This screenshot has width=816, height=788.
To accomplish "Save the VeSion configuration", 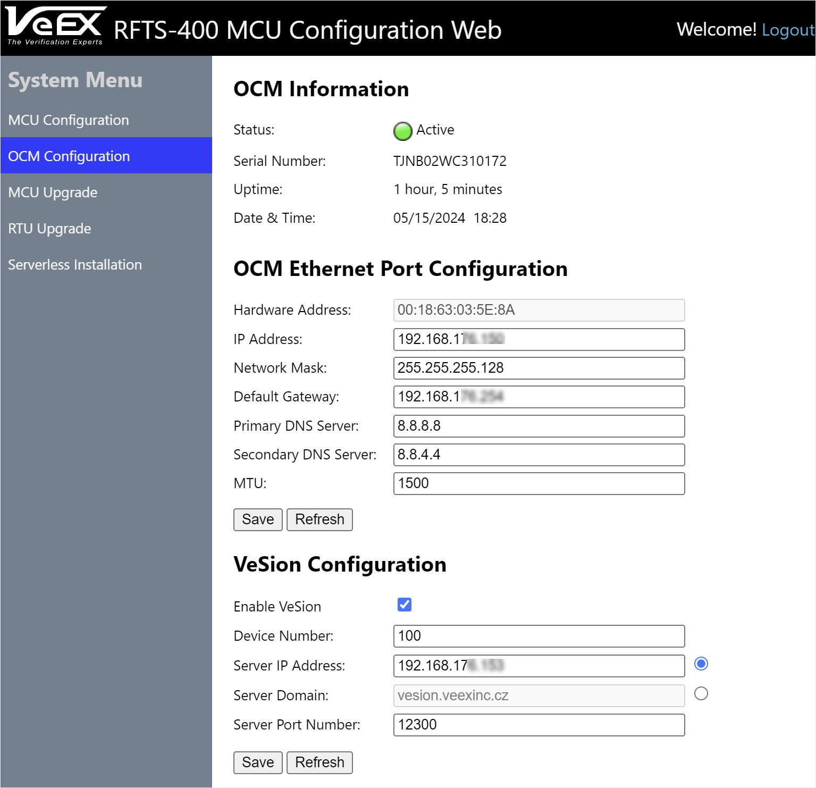I will coord(258,762).
